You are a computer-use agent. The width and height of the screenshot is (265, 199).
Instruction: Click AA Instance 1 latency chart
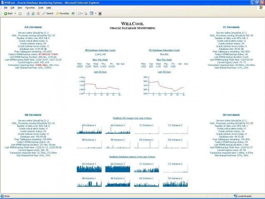pos(89,169)
